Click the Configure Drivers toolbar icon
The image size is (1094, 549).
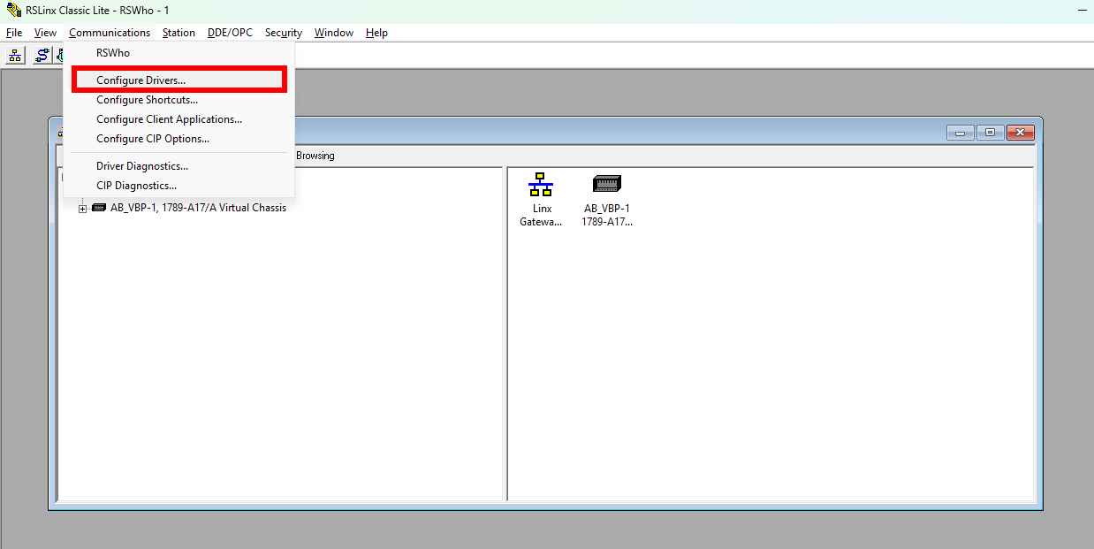(x=42, y=56)
